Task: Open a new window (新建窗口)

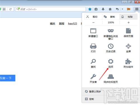Action: click(x=93, y=33)
